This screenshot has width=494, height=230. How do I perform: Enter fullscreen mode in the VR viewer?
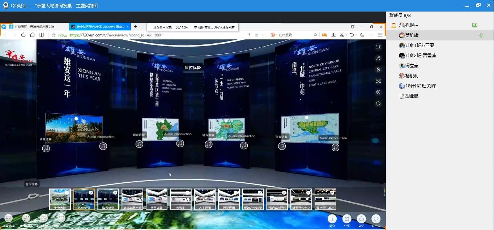pyautogui.click(x=378, y=47)
